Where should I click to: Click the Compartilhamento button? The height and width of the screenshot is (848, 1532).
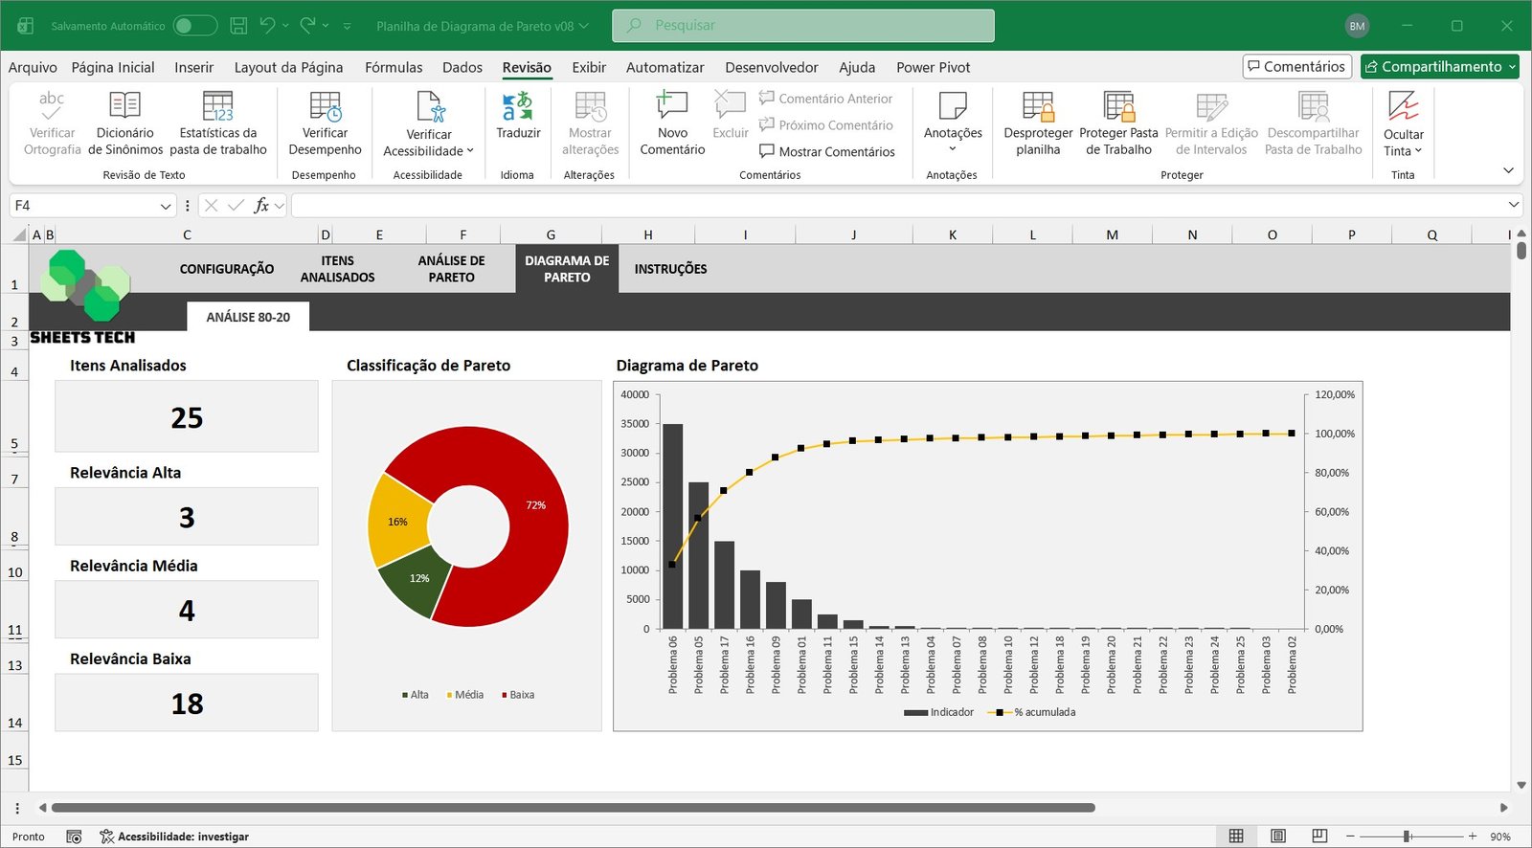tap(1439, 66)
